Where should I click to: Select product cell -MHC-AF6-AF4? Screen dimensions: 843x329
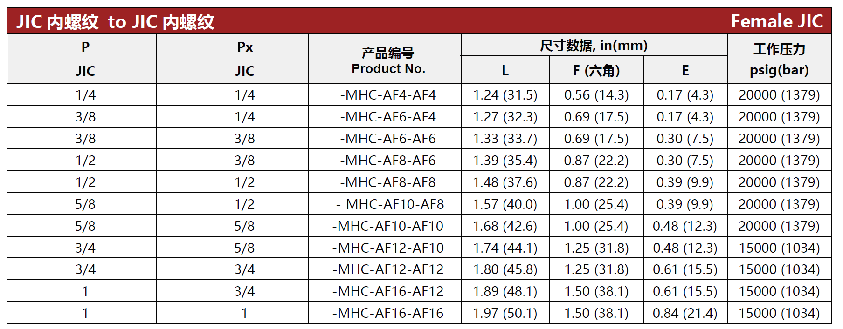pyautogui.click(x=388, y=117)
